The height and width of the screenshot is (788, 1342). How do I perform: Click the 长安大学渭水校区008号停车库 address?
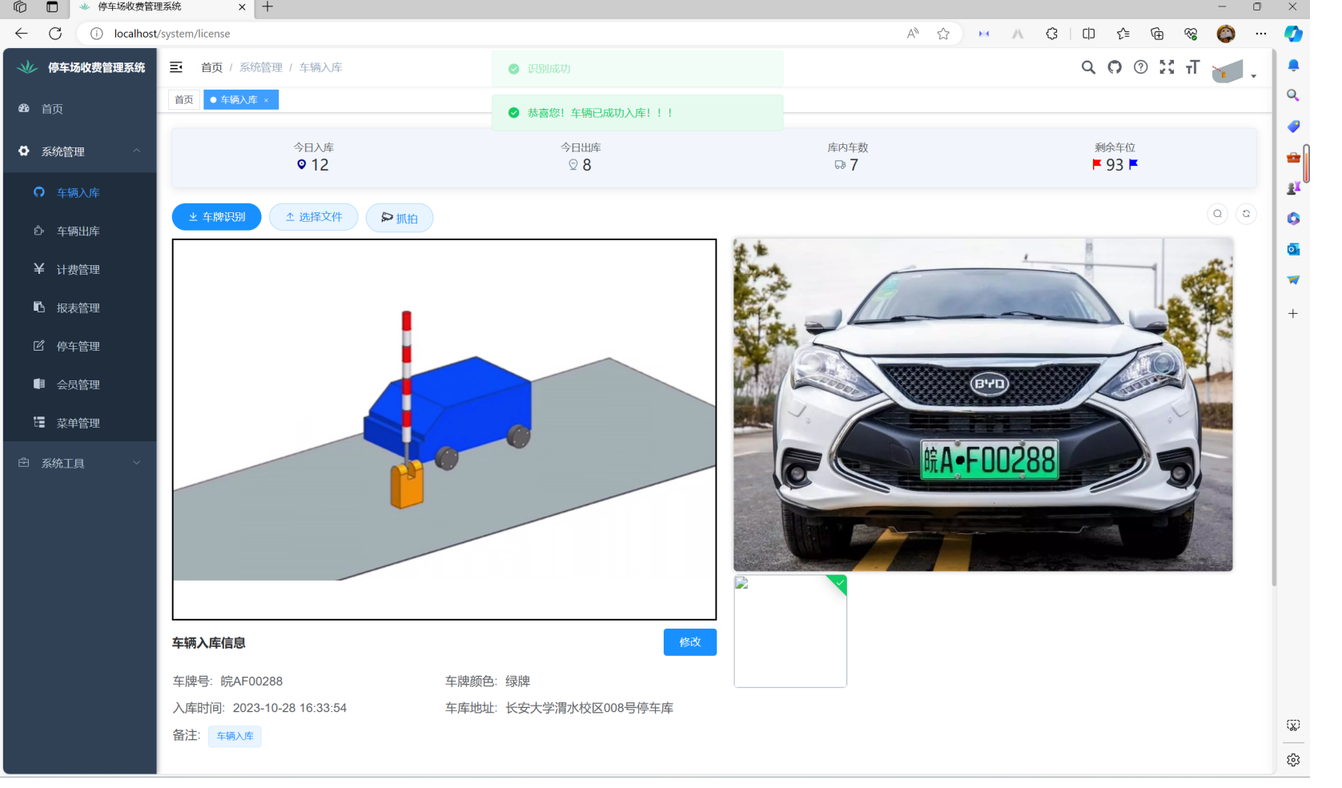click(589, 708)
